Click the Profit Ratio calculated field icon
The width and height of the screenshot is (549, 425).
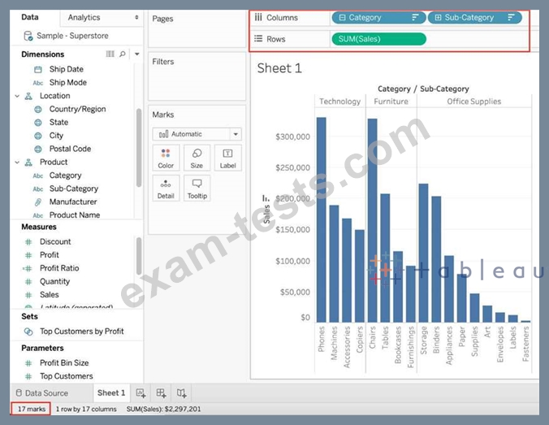click(28, 268)
